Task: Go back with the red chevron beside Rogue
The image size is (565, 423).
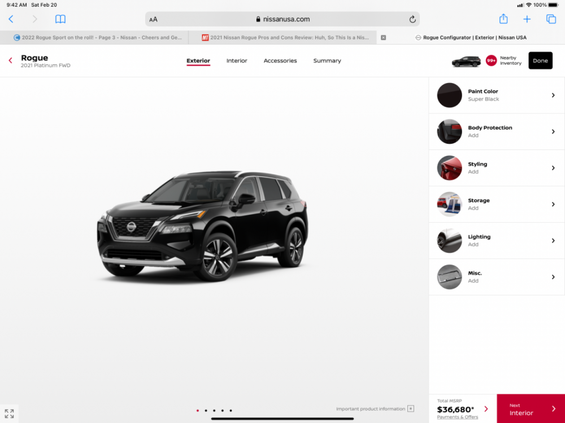Action: point(10,60)
